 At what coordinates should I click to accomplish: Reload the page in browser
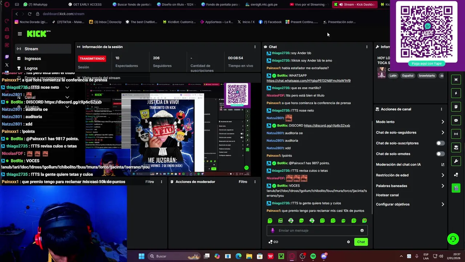coord(29,14)
